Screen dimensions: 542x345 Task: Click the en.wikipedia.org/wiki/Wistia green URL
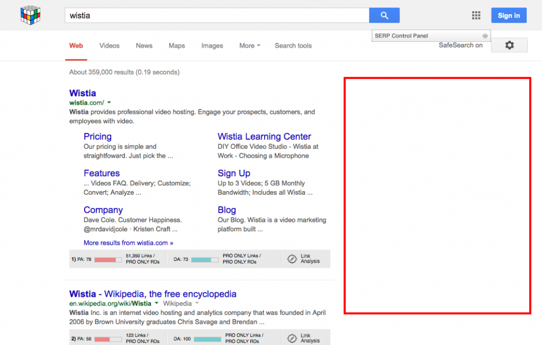tap(110, 304)
